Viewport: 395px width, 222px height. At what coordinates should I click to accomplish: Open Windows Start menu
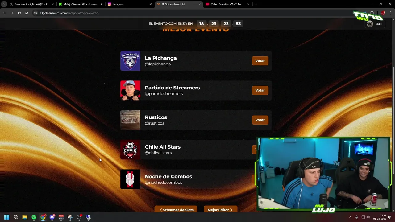pos(6,217)
